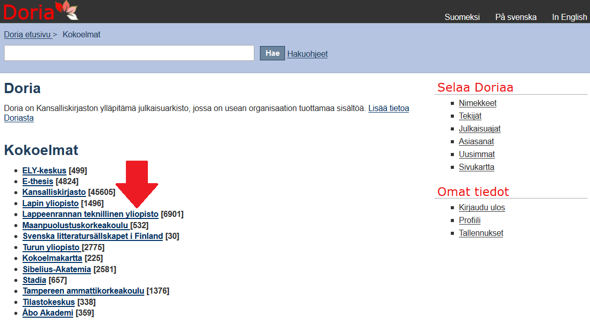This screenshot has width=590, height=331.
Task: Open Svenska litteratursällskapet i Finland collection
Action: (93, 236)
